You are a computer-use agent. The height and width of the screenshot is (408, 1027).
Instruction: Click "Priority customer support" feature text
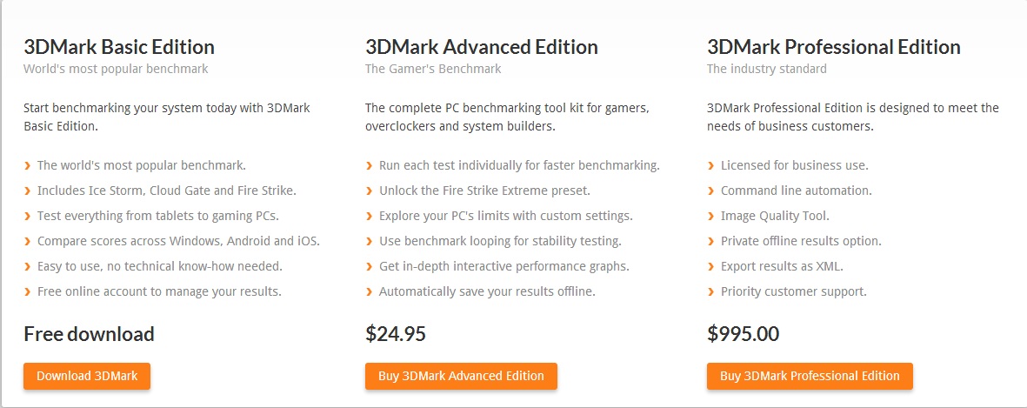[793, 291]
